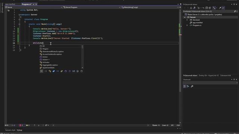The image size is (239, 134).
Task: Toggle the purple delegates IntelliSense filter
Action: pos(66,71)
